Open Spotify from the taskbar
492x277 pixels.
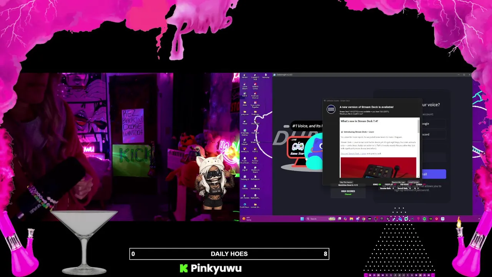click(424, 219)
